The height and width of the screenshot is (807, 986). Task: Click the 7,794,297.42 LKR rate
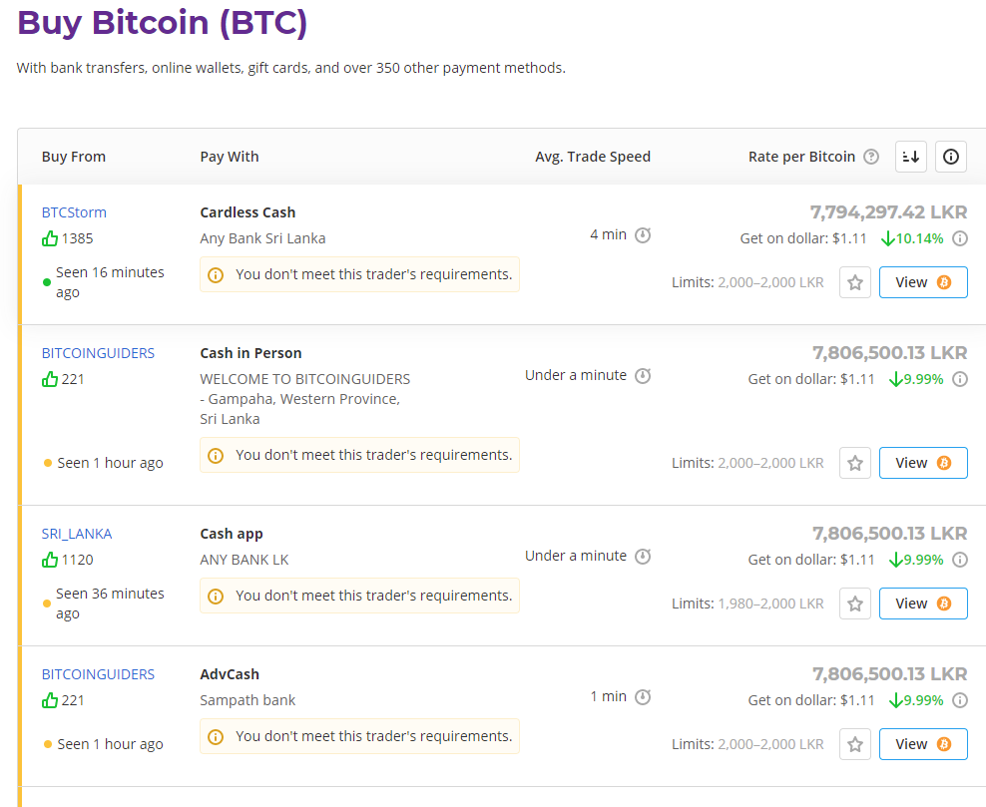point(888,212)
